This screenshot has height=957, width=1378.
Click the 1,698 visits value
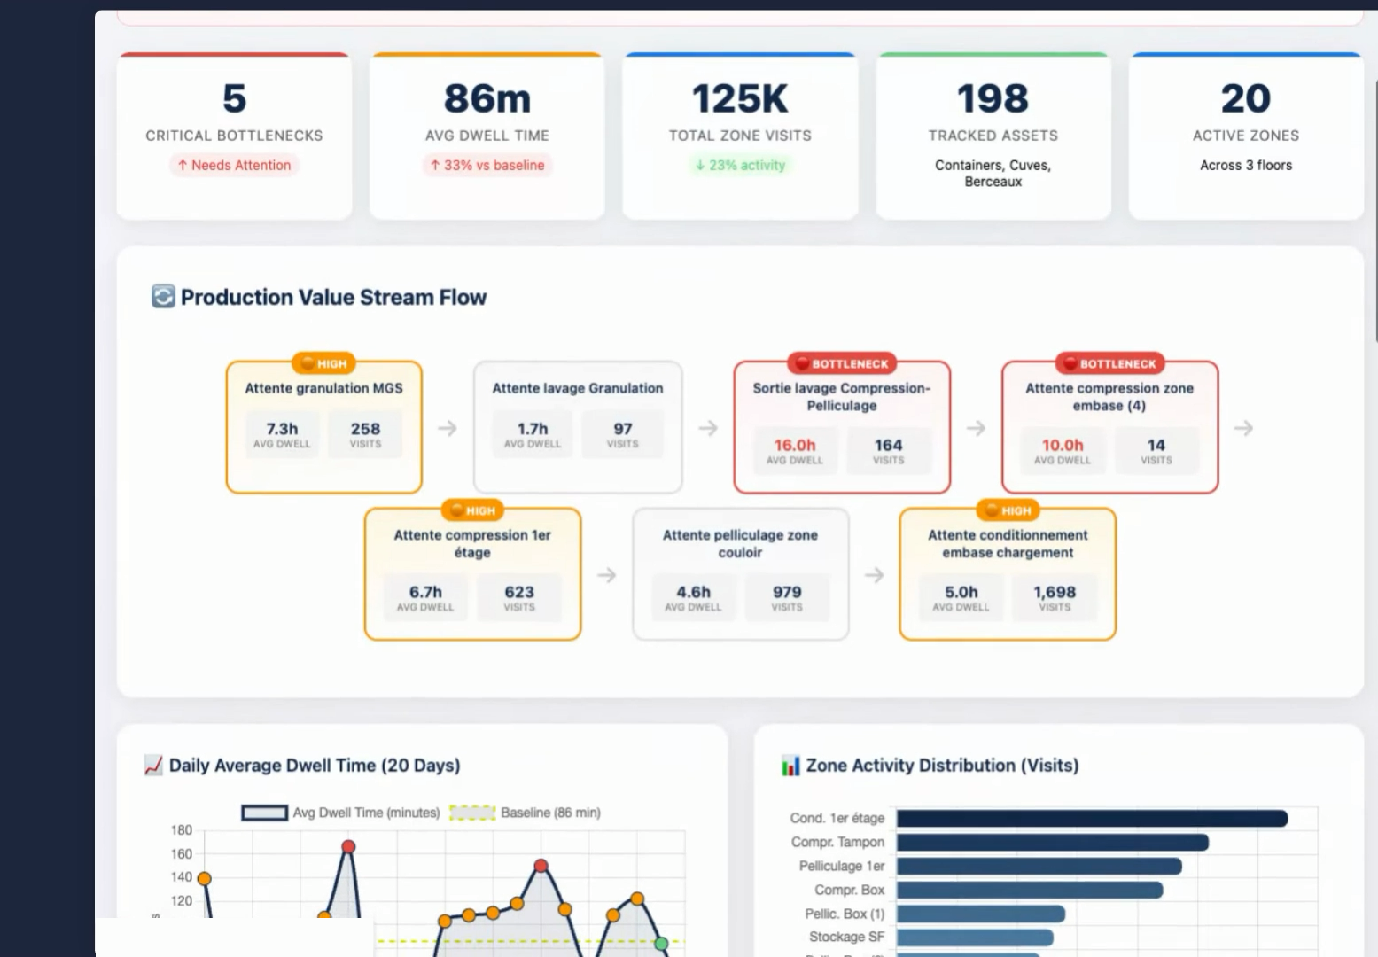pos(1055,592)
